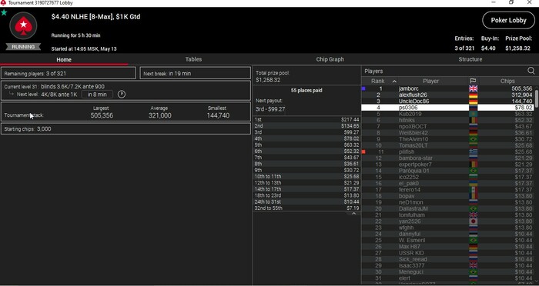Click the UK flag next to jamborc
Image resolution: width=539 pixels, height=286 pixels.
point(473,88)
